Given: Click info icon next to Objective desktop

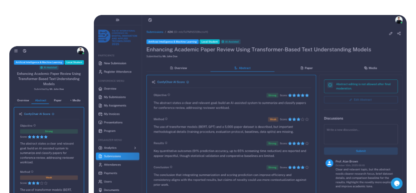Looking at the screenshot, I should (169, 95).
